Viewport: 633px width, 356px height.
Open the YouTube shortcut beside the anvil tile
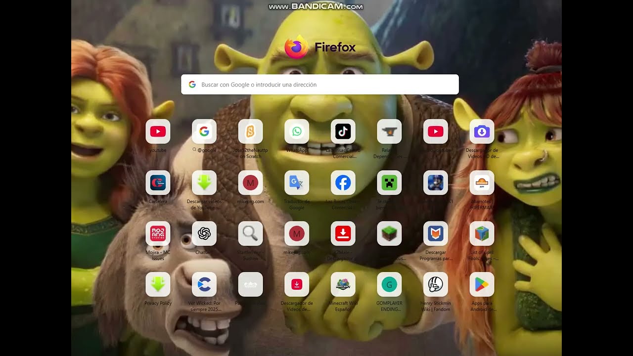point(436,132)
